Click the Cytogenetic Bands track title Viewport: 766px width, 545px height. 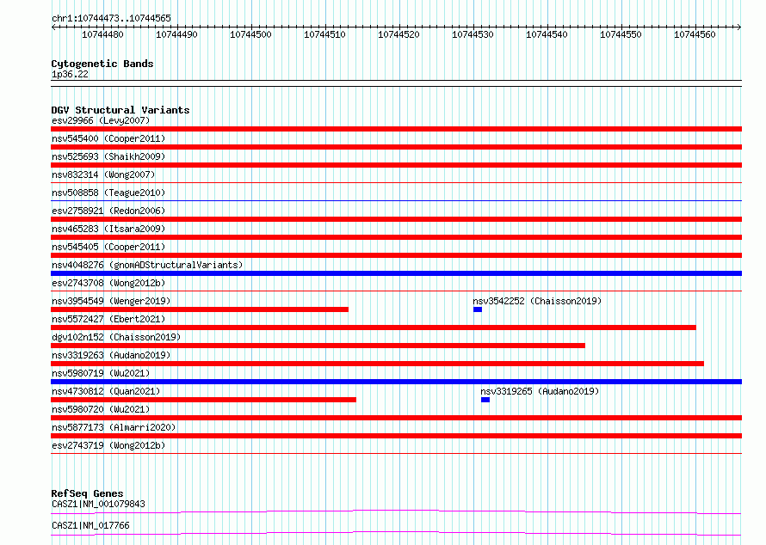102,64
